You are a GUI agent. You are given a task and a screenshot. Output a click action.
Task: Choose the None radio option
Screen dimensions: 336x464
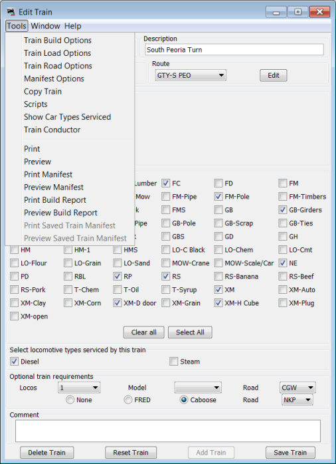coord(70,400)
